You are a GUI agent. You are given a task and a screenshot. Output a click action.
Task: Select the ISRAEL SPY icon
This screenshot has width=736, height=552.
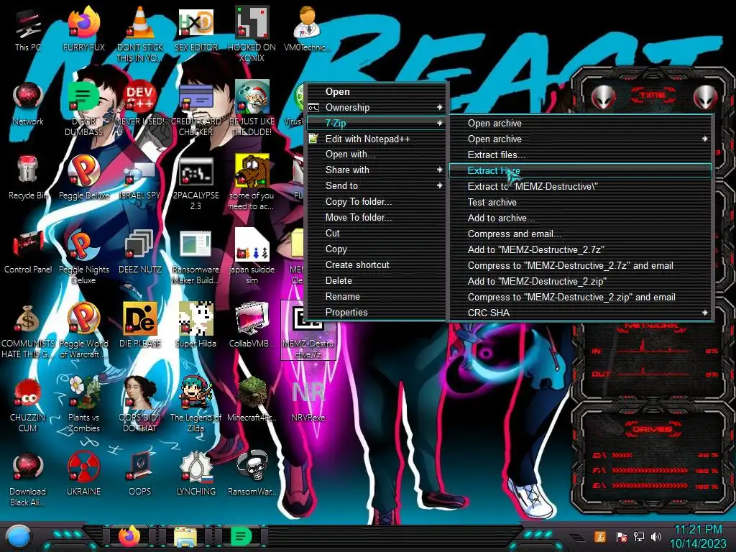click(x=140, y=178)
